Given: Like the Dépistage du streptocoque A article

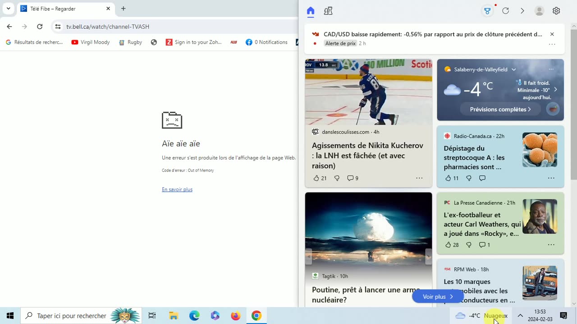Looking at the screenshot, I should tap(452, 178).
